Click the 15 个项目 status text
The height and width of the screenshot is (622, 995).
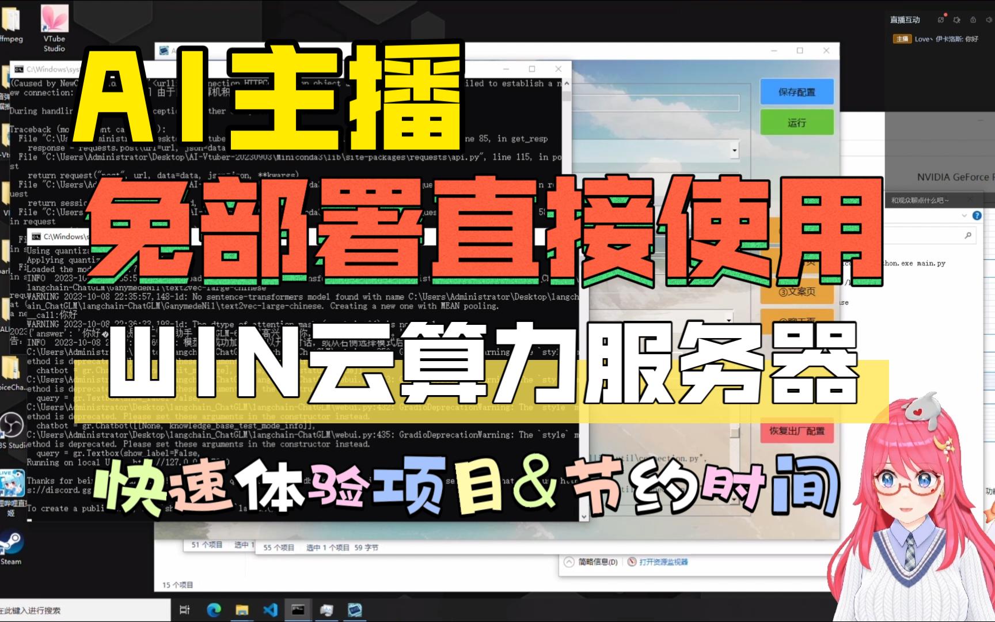177,585
